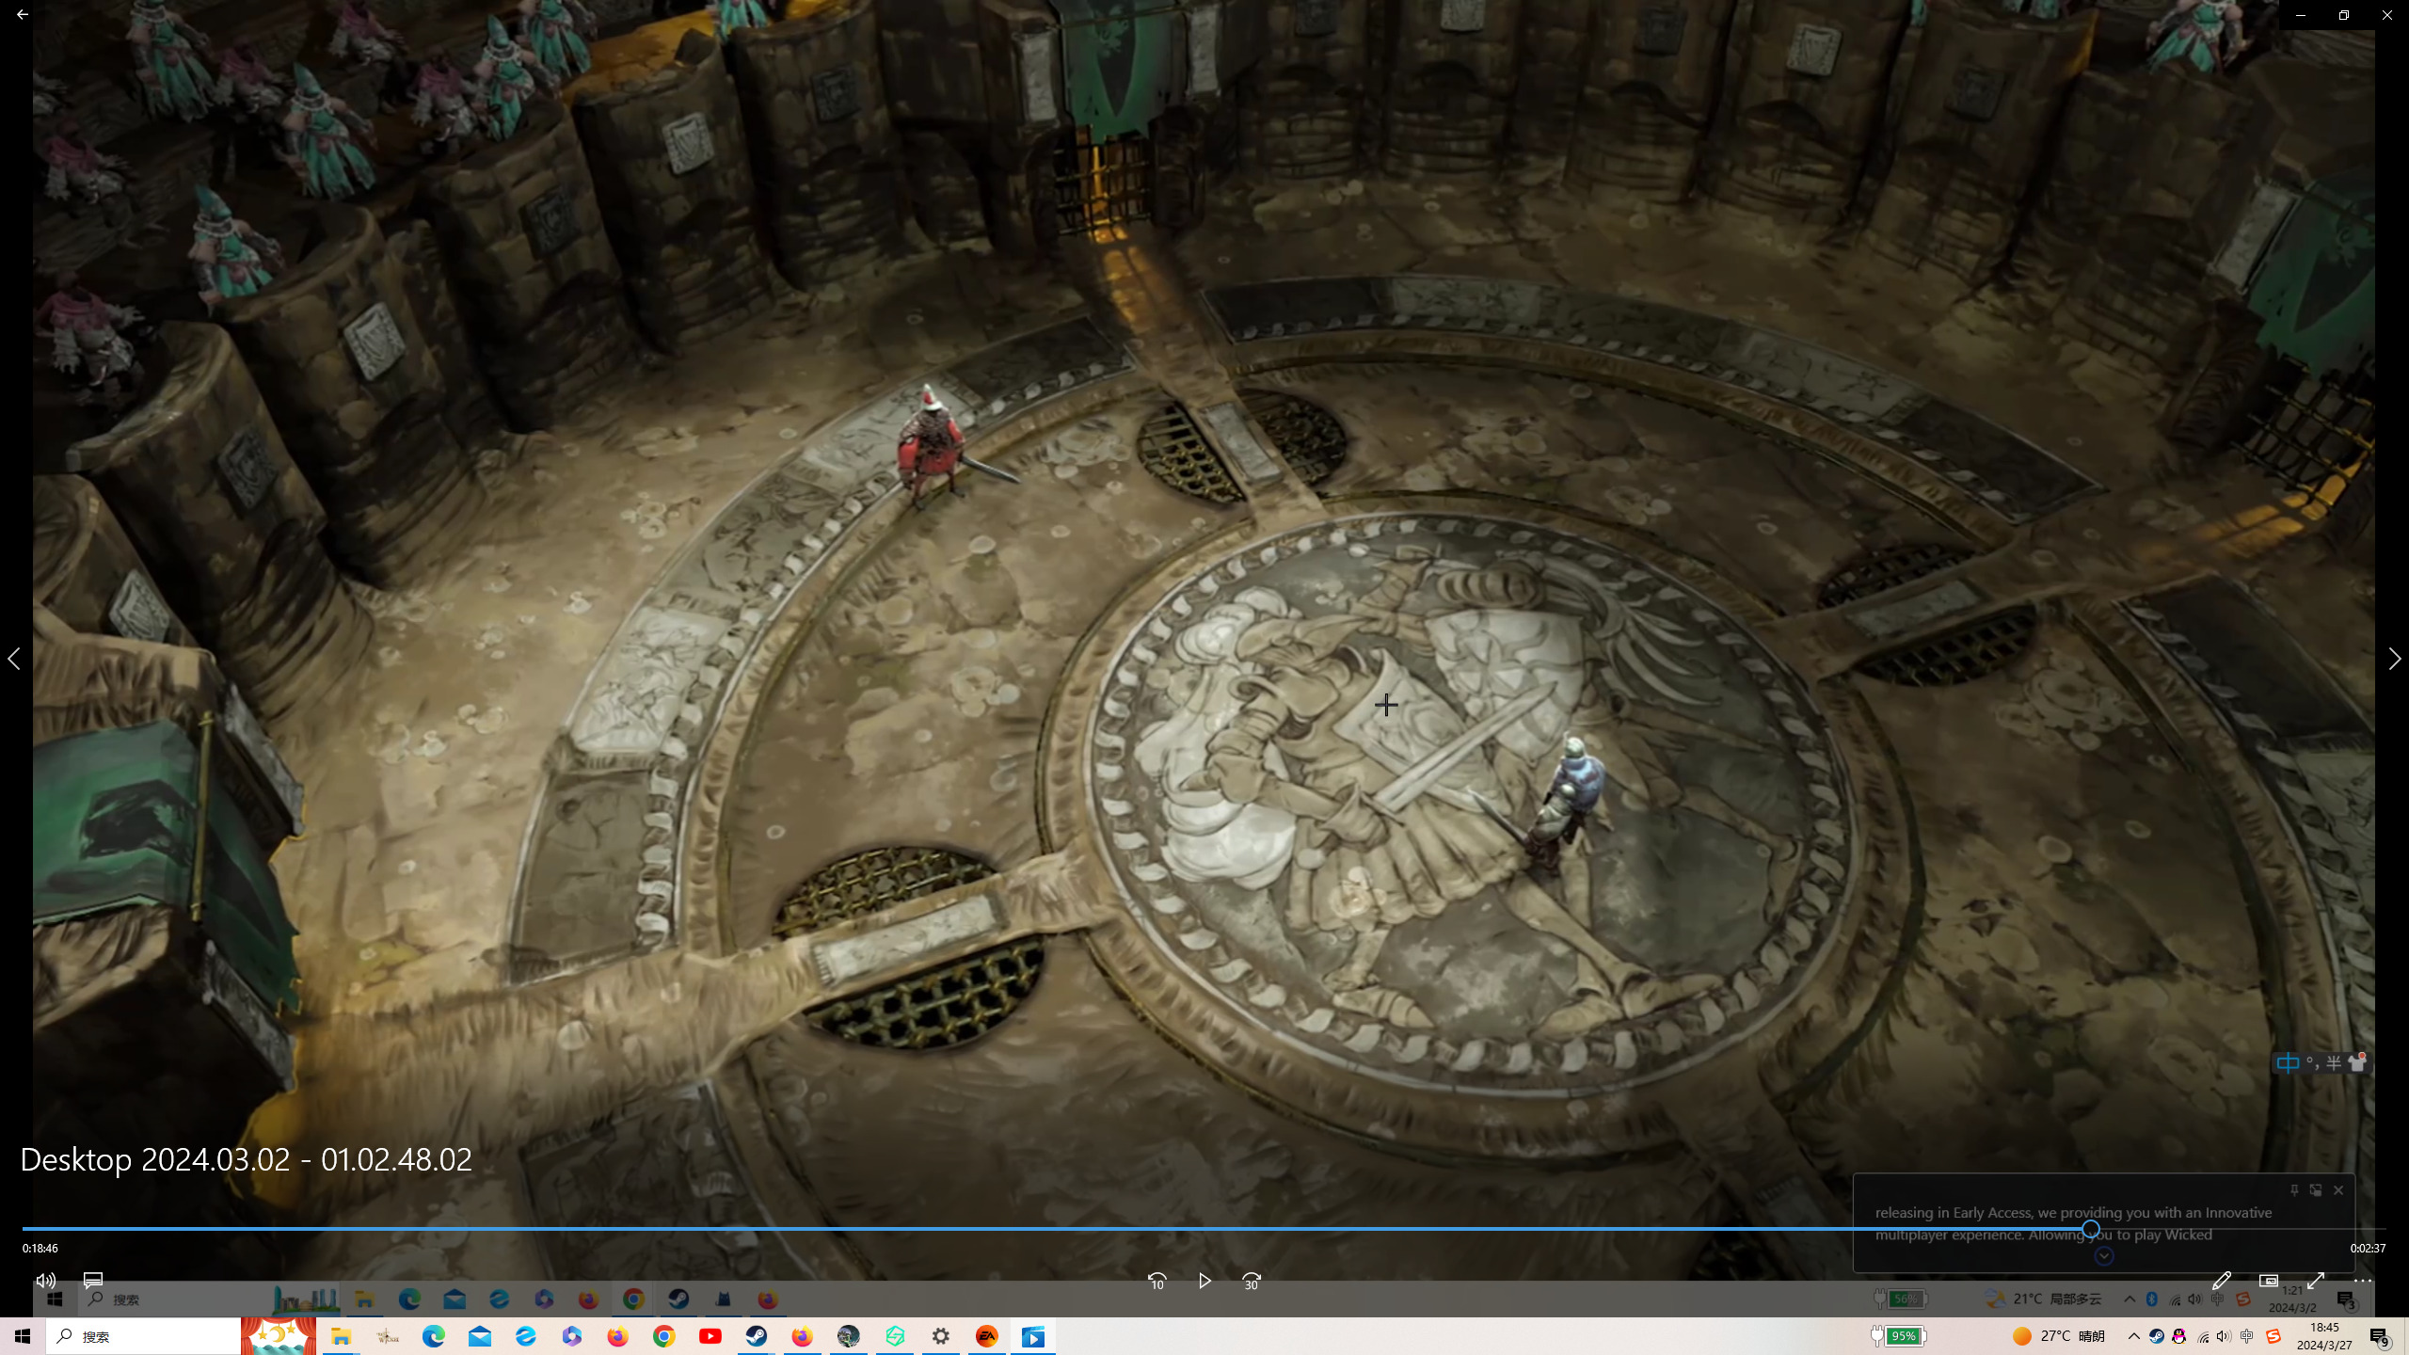Screen dimensions: 2409x1355
Task: Open the system volume tray icon
Action: [2224, 1336]
